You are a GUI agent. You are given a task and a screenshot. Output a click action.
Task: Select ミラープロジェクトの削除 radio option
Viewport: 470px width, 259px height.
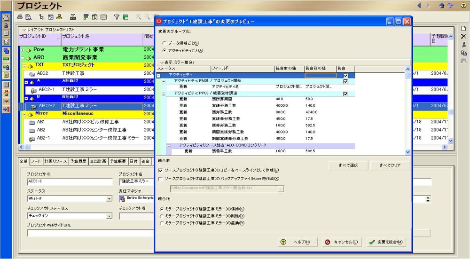(x=162, y=216)
